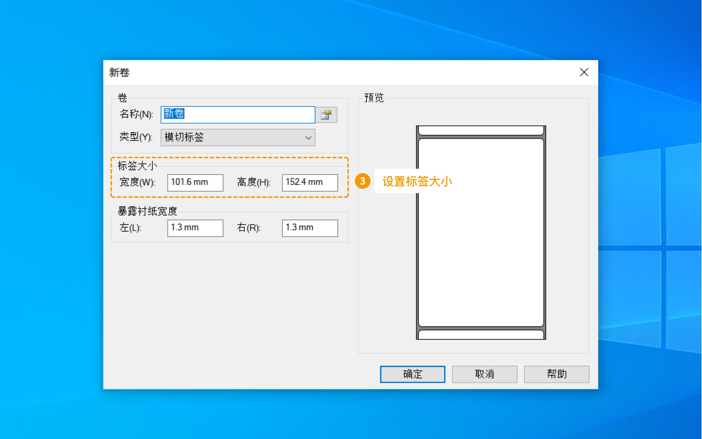This screenshot has height=439, width=702.
Task: Select the 左(L) field with 1.3 mm
Action: 195,228
